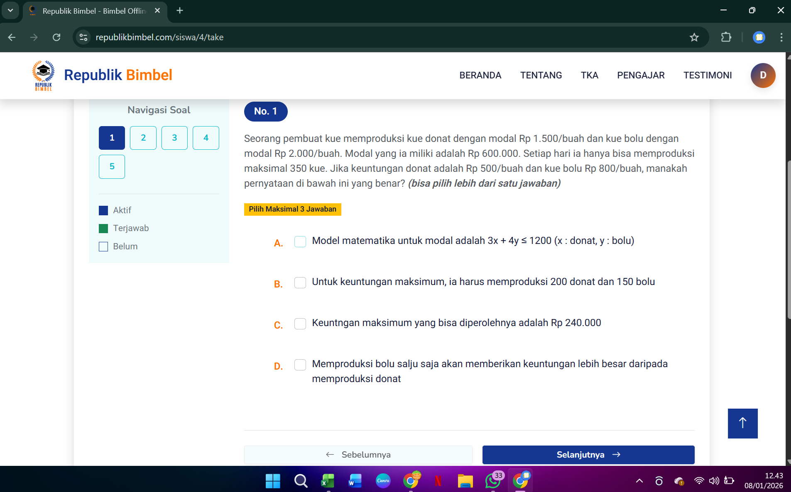Open the tab search dropdown arrow
The height and width of the screenshot is (492, 791).
[11, 11]
